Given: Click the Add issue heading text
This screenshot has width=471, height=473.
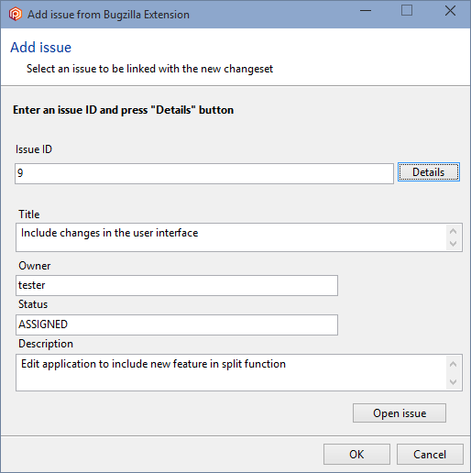Looking at the screenshot, I should tap(40, 48).
